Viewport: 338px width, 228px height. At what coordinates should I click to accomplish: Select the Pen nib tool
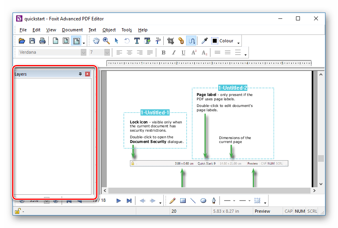pos(214,201)
